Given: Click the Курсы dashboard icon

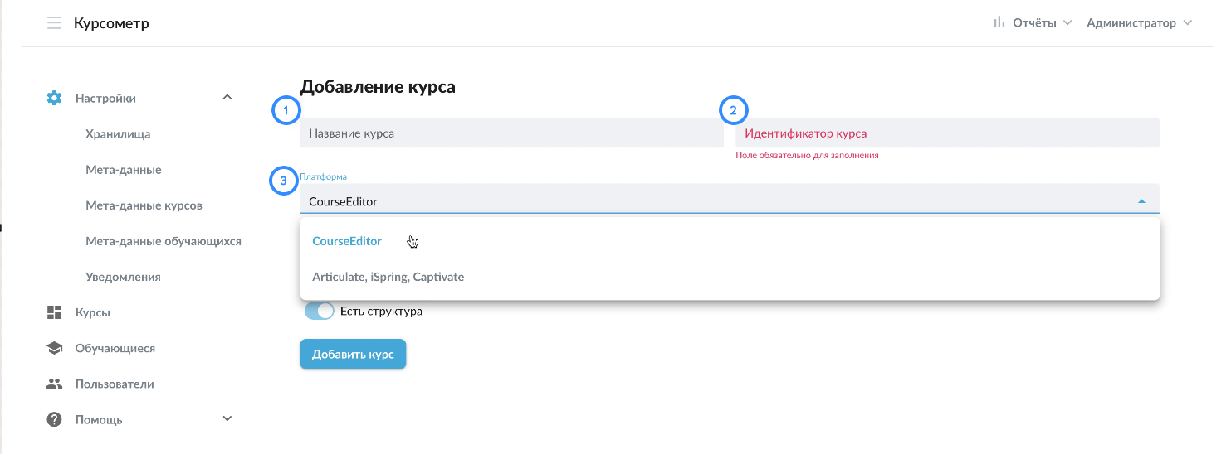Looking at the screenshot, I should 55,312.
